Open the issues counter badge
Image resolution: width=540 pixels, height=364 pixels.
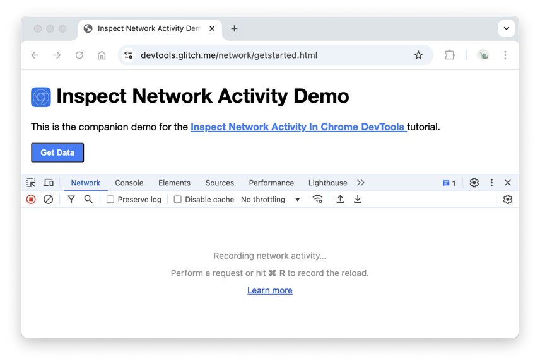449,183
